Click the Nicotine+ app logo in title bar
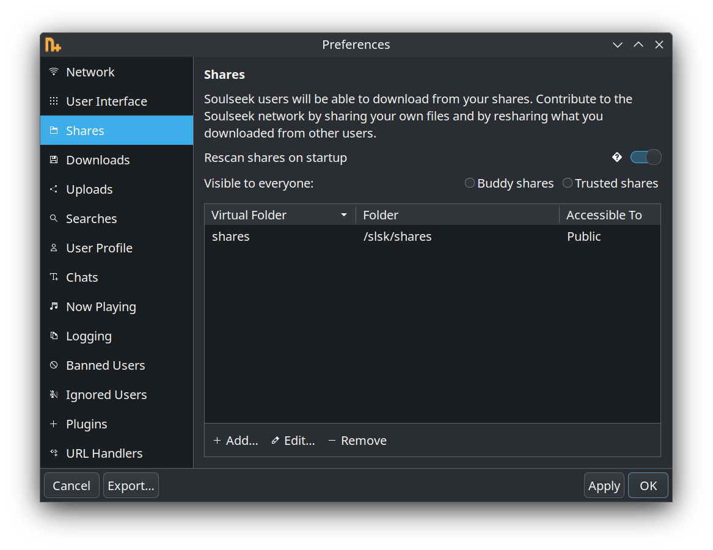Screen dimensions: 713x550 pos(53,45)
